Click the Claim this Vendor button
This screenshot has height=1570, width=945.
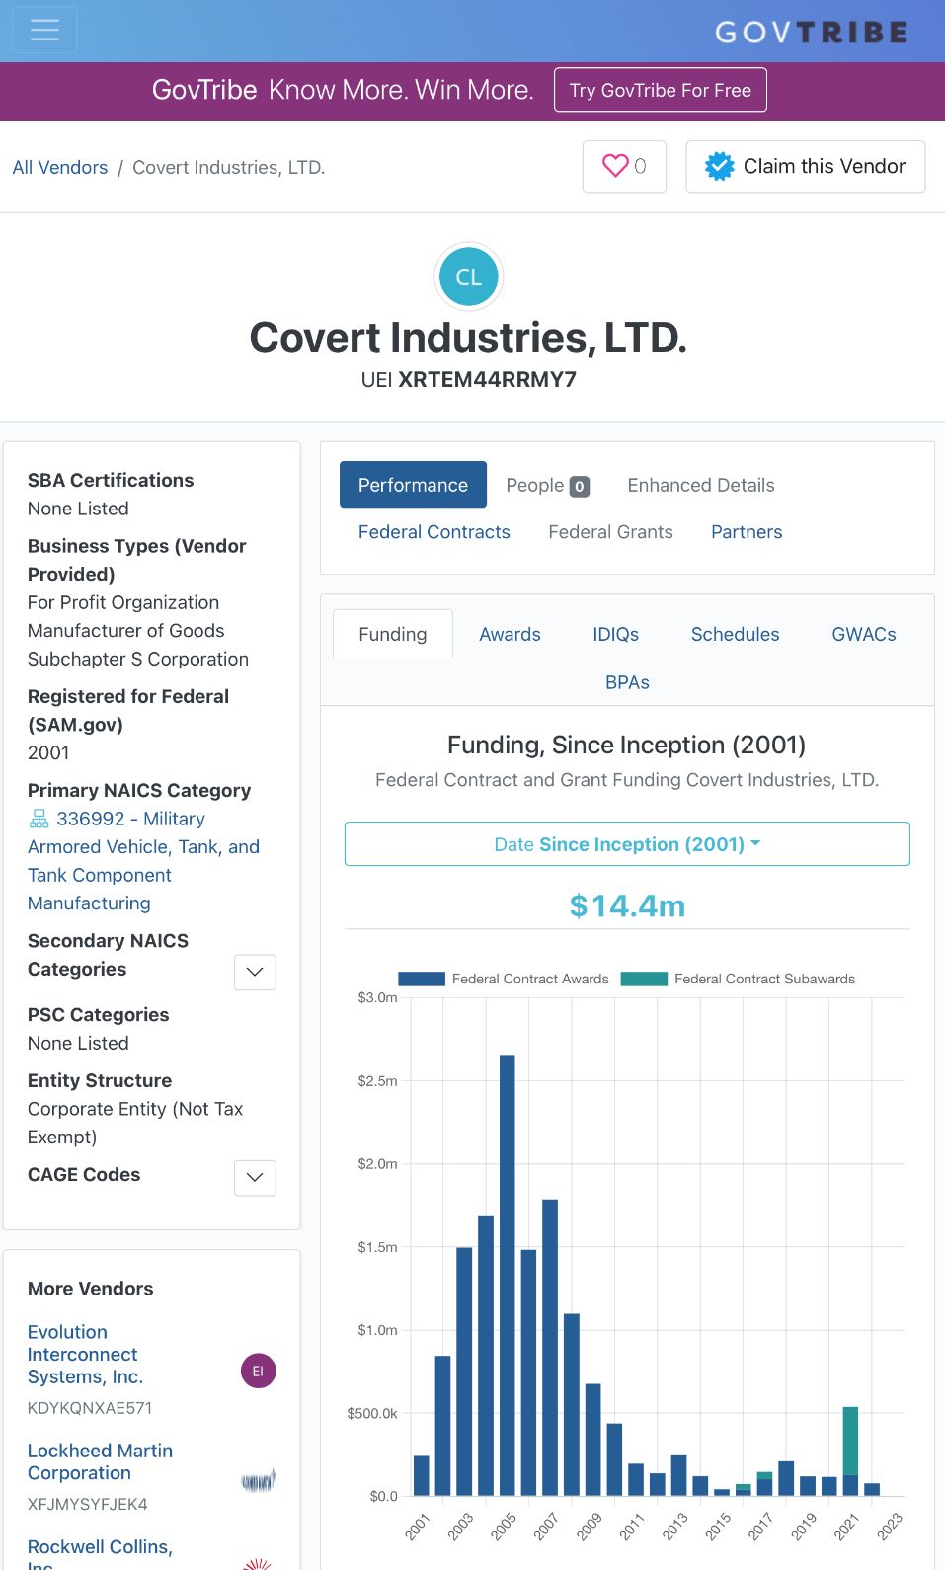(x=806, y=166)
